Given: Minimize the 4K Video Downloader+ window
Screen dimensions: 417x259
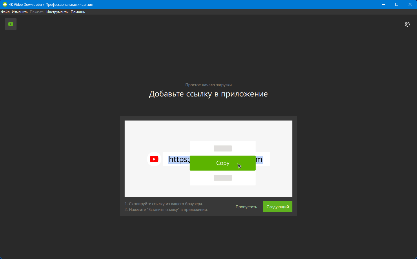Looking at the screenshot, I should click(384, 4).
